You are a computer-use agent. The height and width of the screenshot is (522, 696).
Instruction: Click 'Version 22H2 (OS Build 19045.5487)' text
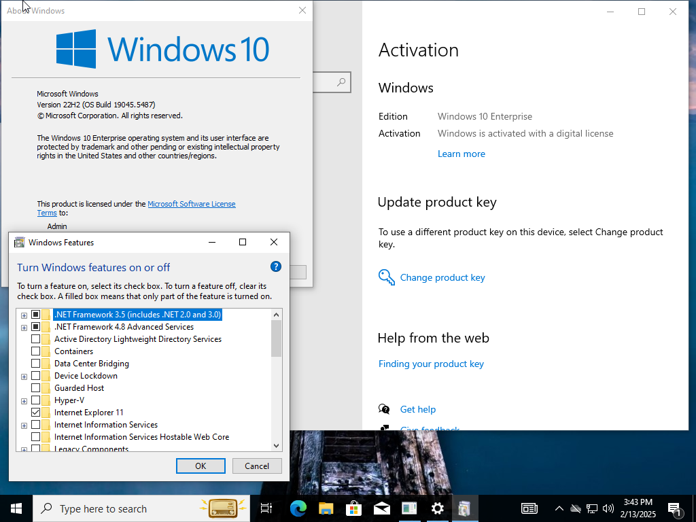(x=96, y=105)
